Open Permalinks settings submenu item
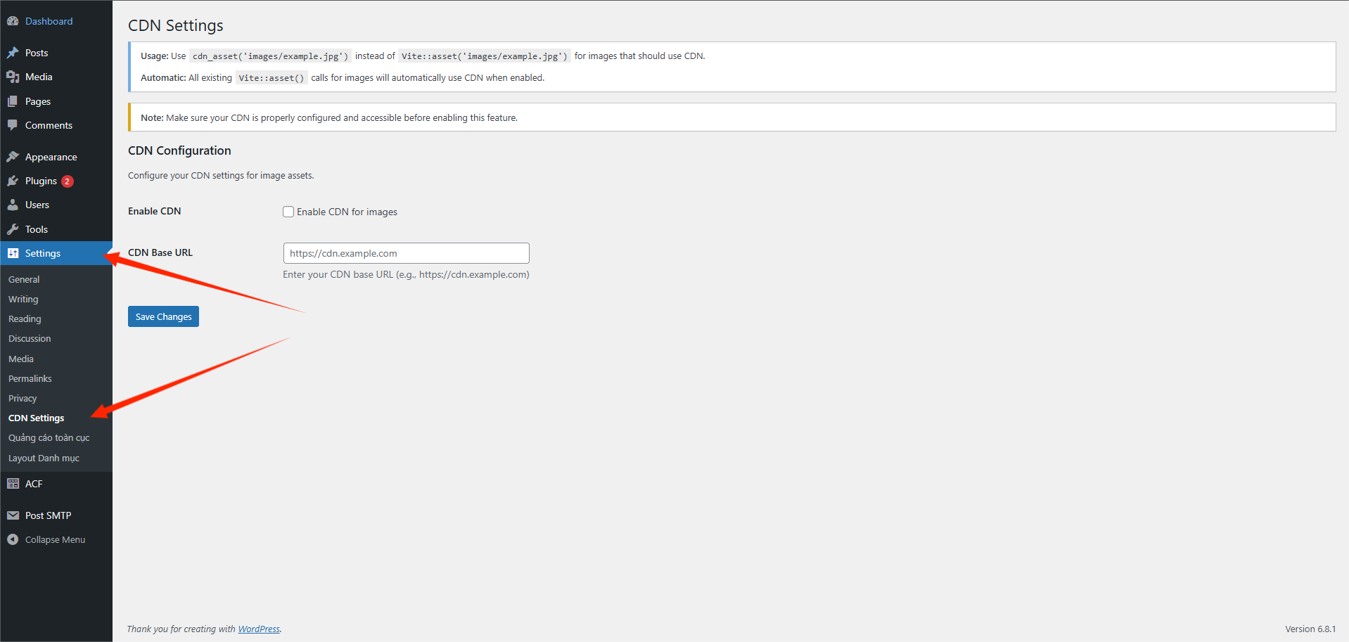The height and width of the screenshot is (642, 1349). point(30,378)
